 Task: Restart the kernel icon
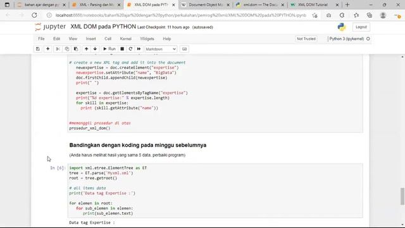[130, 49]
